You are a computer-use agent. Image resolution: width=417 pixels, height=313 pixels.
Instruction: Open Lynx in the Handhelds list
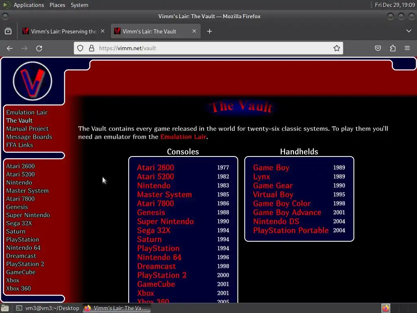click(x=261, y=176)
